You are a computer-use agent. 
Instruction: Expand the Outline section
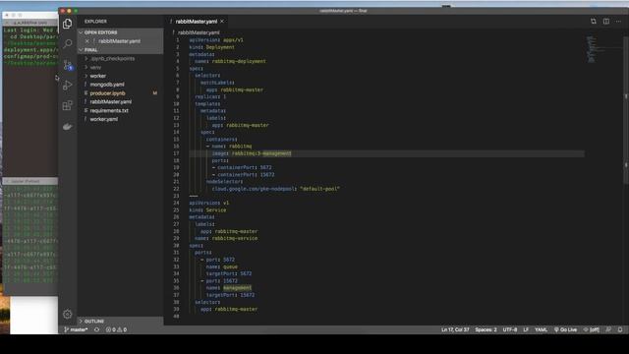pyautogui.click(x=120, y=322)
